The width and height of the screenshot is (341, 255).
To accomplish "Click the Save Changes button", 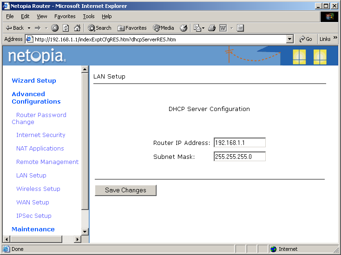I will 125,190.
